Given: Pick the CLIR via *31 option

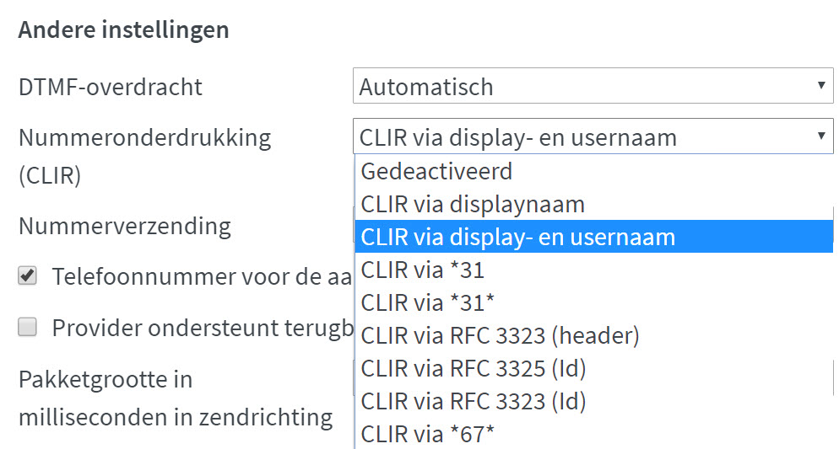Looking at the screenshot, I should pyautogui.click(x=422, y=270).
